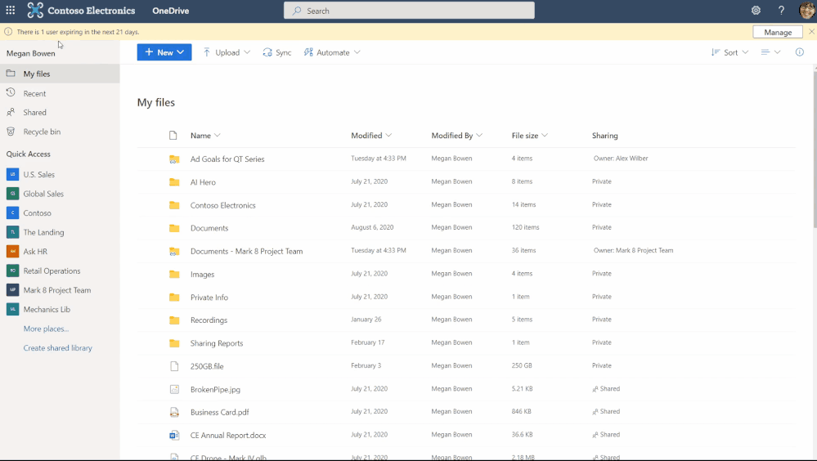This screenshot has width=817, height=461.
Task: Open the More places link
Action: 46,329
